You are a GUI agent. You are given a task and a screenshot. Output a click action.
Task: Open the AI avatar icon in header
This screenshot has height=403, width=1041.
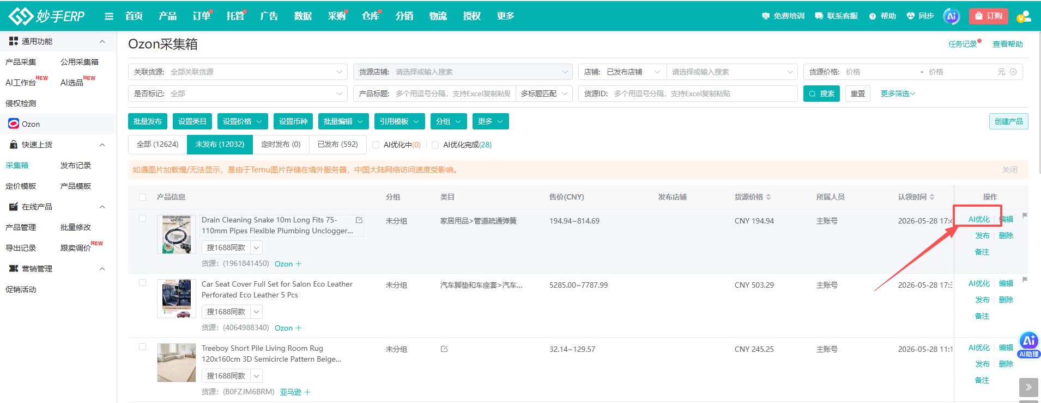(952, 16)
